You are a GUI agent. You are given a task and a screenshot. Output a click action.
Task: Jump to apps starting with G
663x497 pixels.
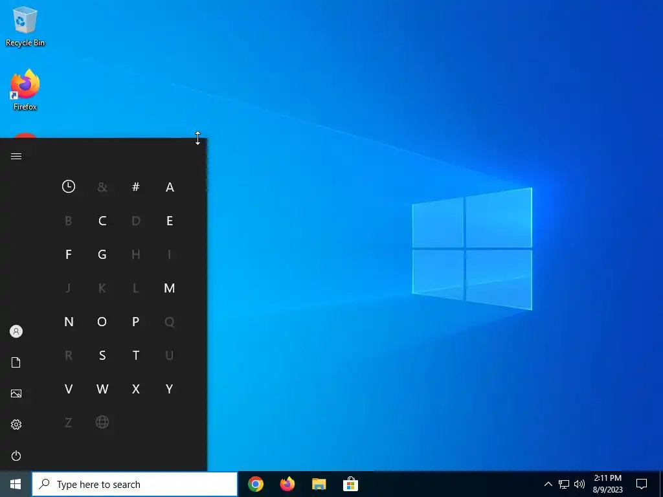(x=102, y=254)
